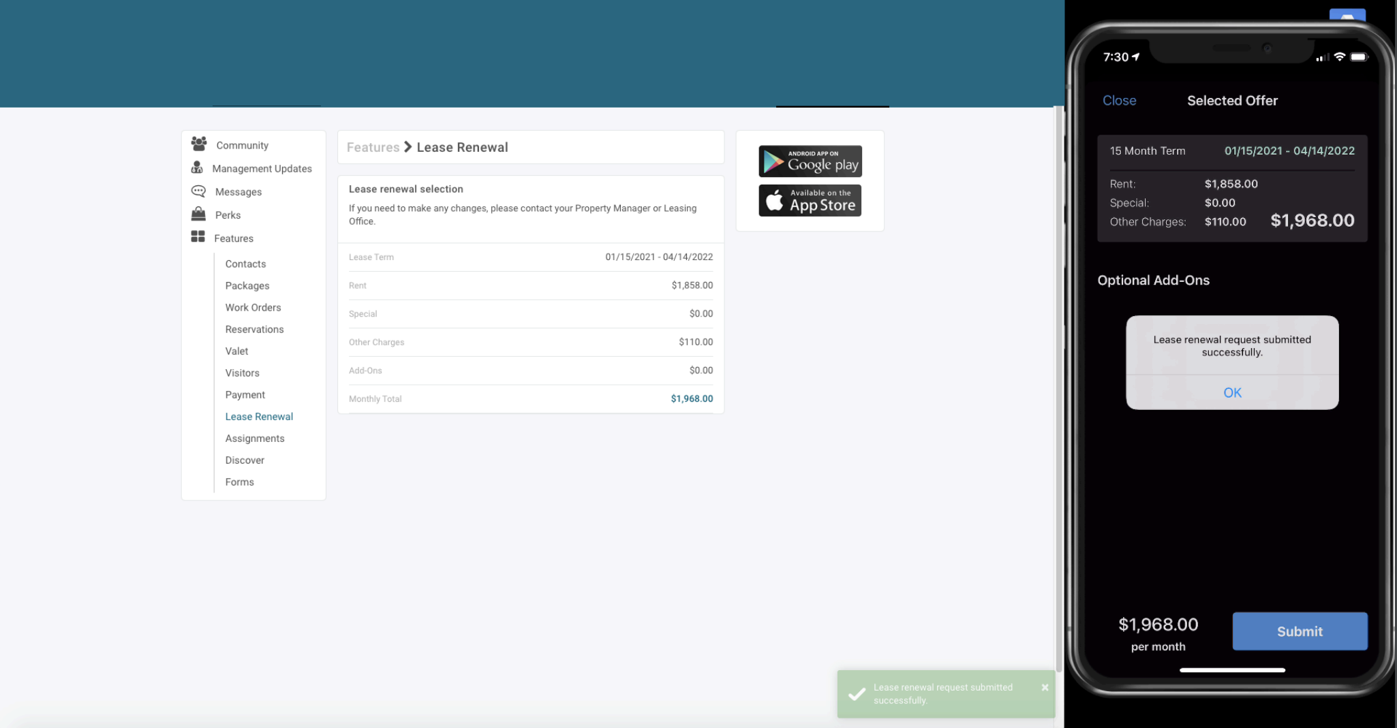Click the Management Updates icon

197,168
